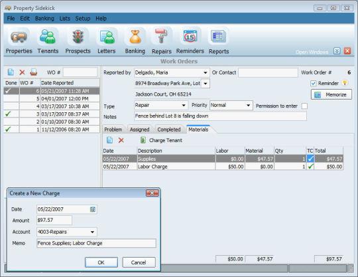Mark work order 4 as done
Image resolution: width=358 pixels, height=277 pixels.
coord(11,106)
